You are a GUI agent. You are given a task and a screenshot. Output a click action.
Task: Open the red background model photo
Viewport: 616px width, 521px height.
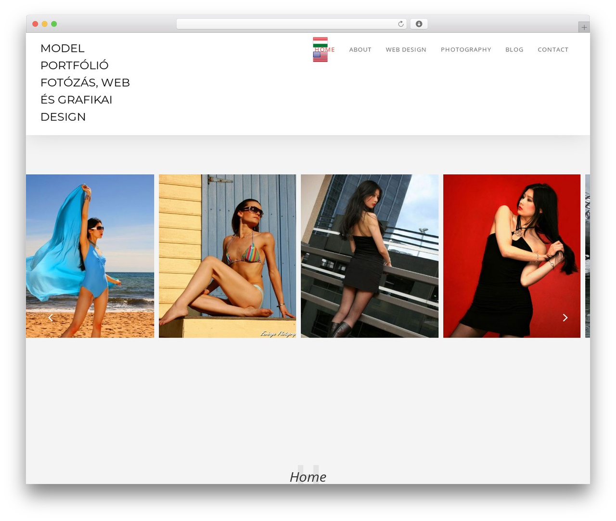tap(512, 256)
